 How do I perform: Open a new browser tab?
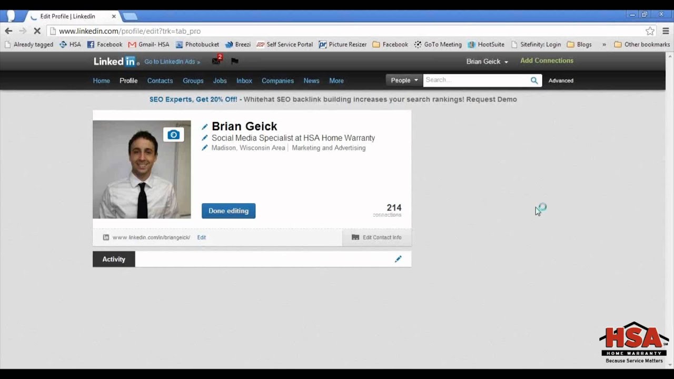(130, 16)
